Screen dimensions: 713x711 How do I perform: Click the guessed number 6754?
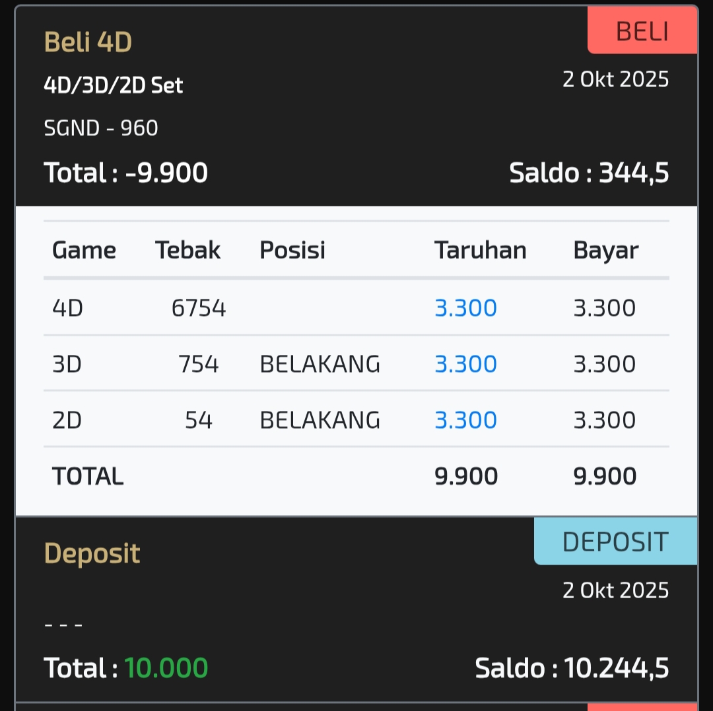(199, 308)
